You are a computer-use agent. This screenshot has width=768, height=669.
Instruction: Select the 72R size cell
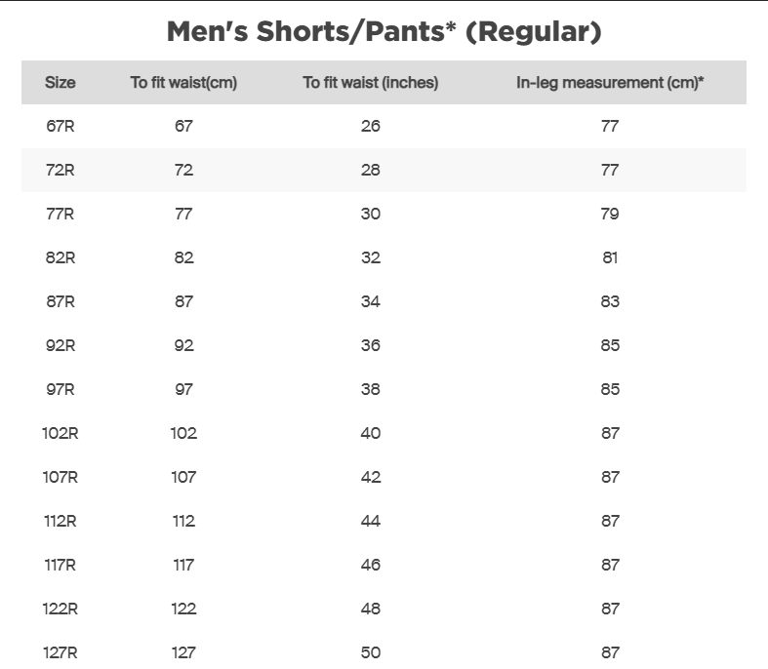coord(60,170)
